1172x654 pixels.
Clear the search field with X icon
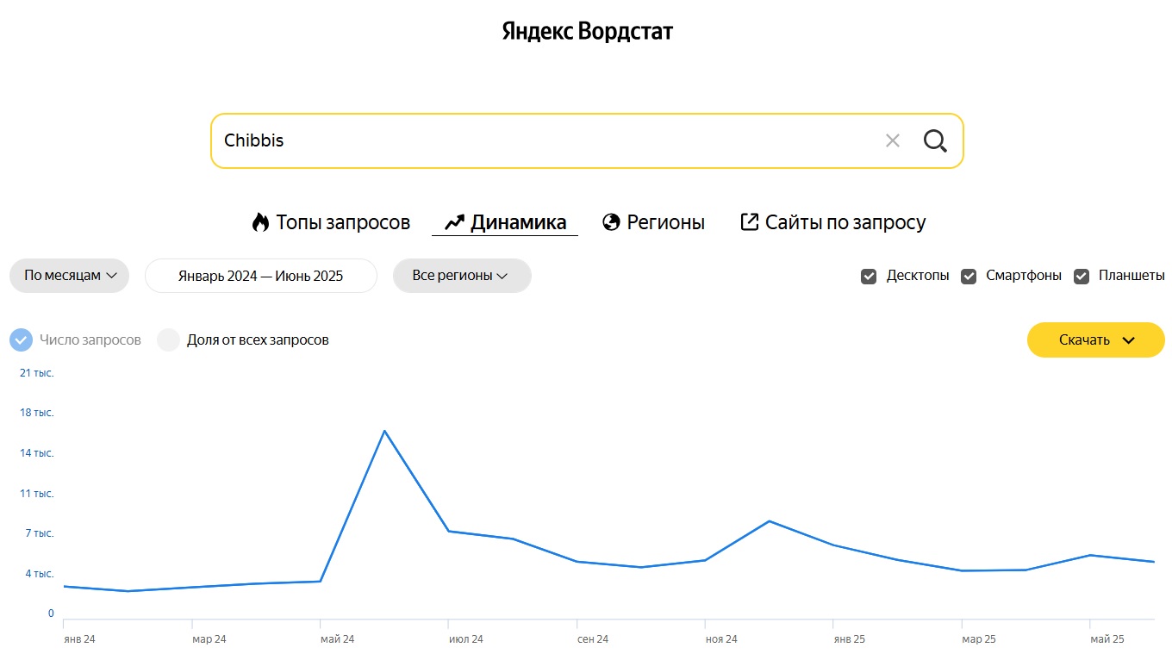[893, 140]
